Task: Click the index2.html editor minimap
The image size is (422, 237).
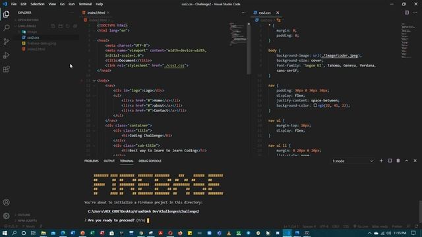Action: (x=238, y=34)
